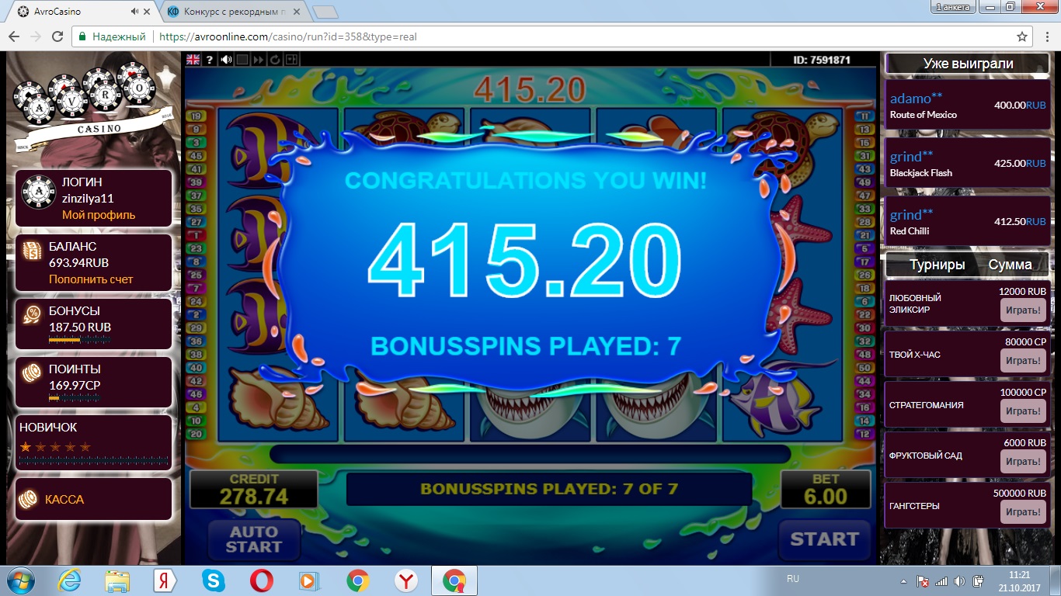Play the ЛЮБОВНЫЙ ЭЛИКСИР tournament
Viewport: 1061px width, 596px height.
coord(1023,310)
